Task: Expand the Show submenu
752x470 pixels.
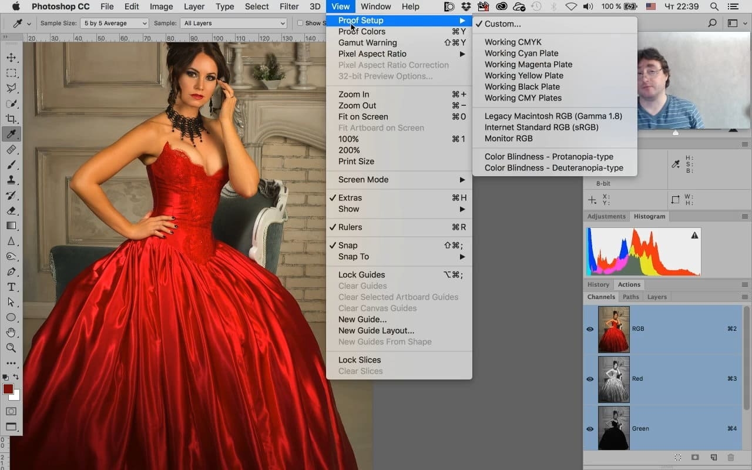Action: tap(399, 209)
